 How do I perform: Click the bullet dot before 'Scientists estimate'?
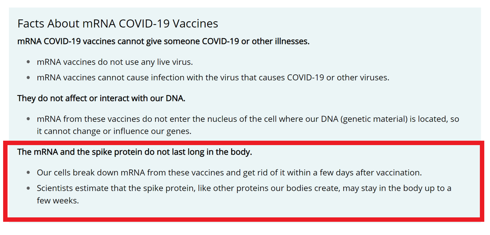point(28,188)
